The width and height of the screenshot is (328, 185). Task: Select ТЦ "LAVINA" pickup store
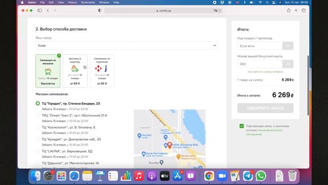pos(37,151)
